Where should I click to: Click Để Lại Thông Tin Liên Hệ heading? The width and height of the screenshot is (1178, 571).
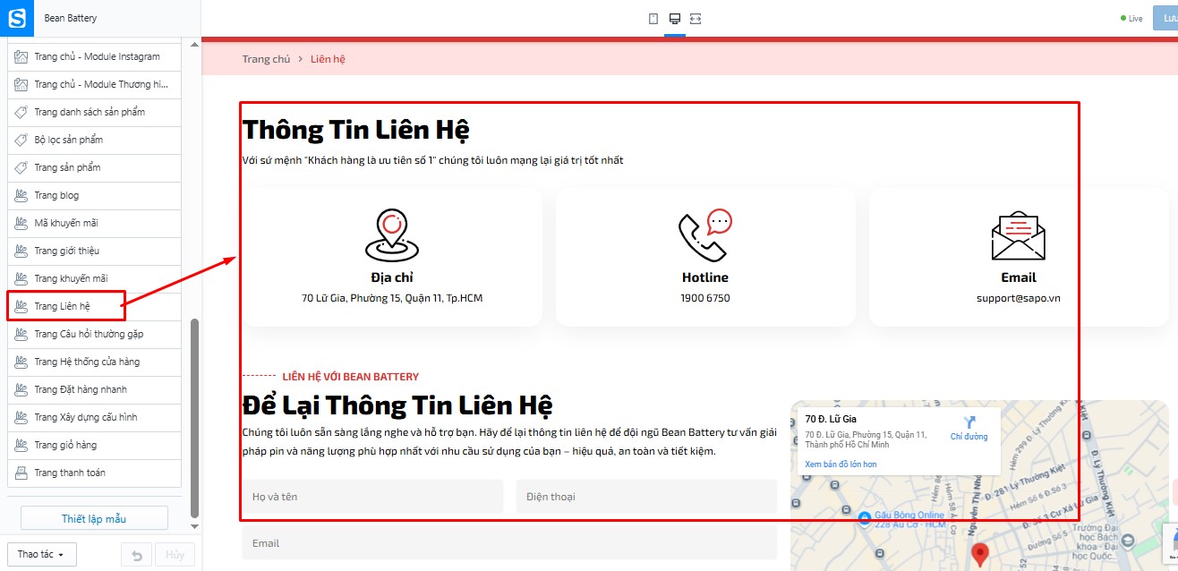tap(397, 405)
